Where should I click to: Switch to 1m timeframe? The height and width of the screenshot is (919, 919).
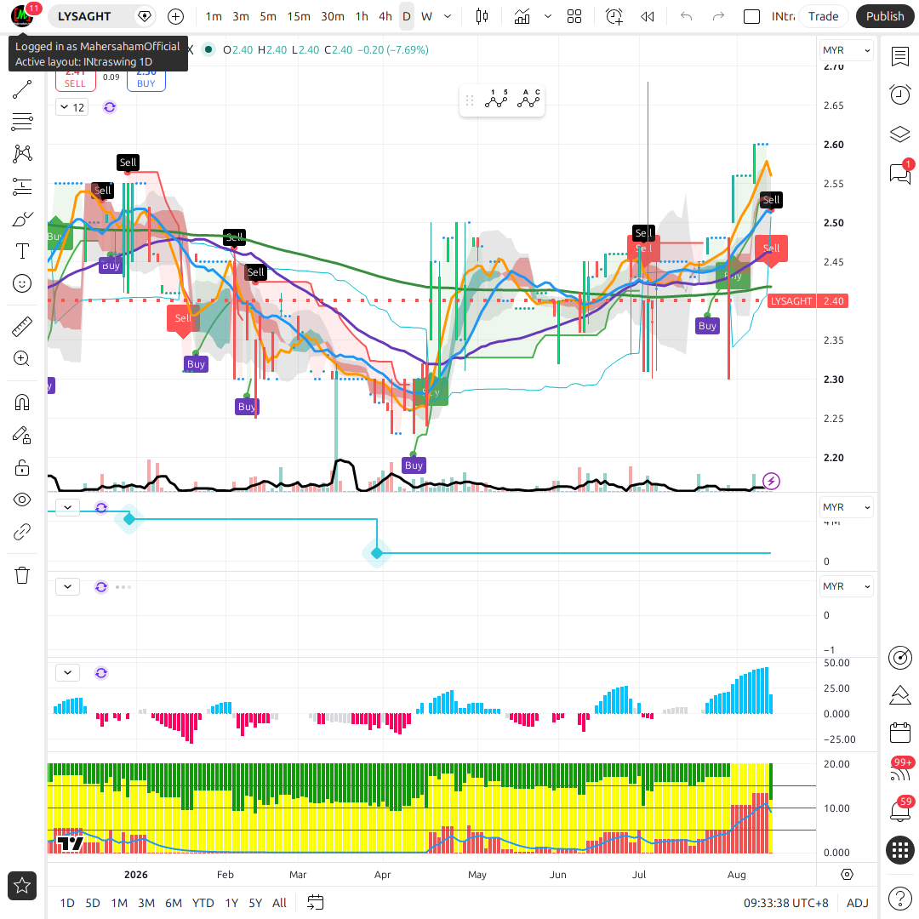[x=214, y=16]
